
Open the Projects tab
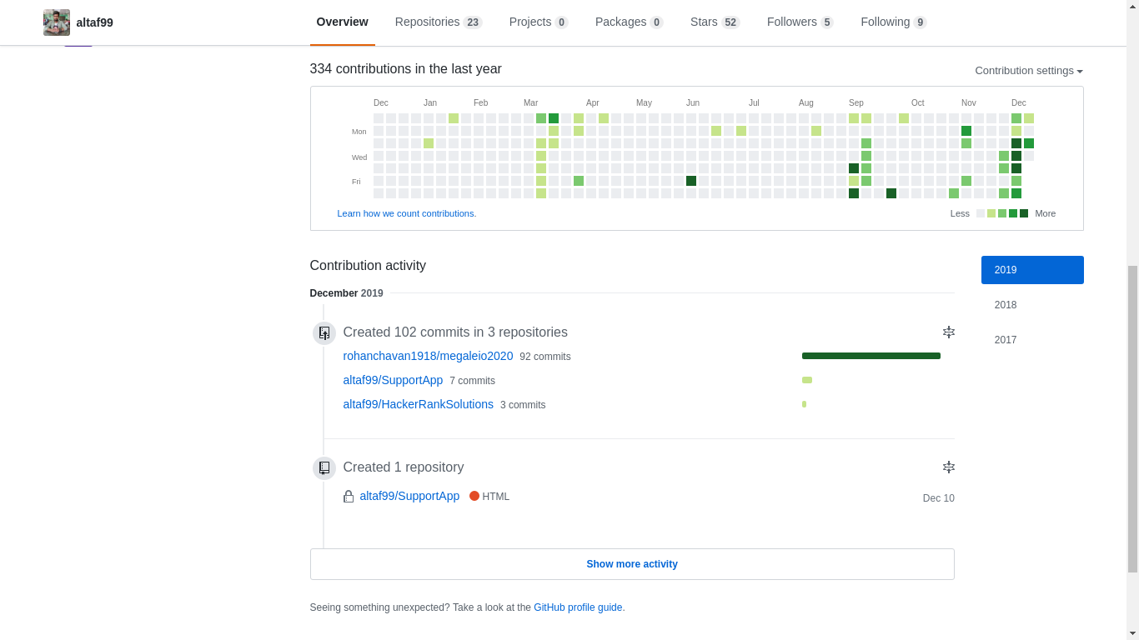pyautogui.click(x=539, y=22)
